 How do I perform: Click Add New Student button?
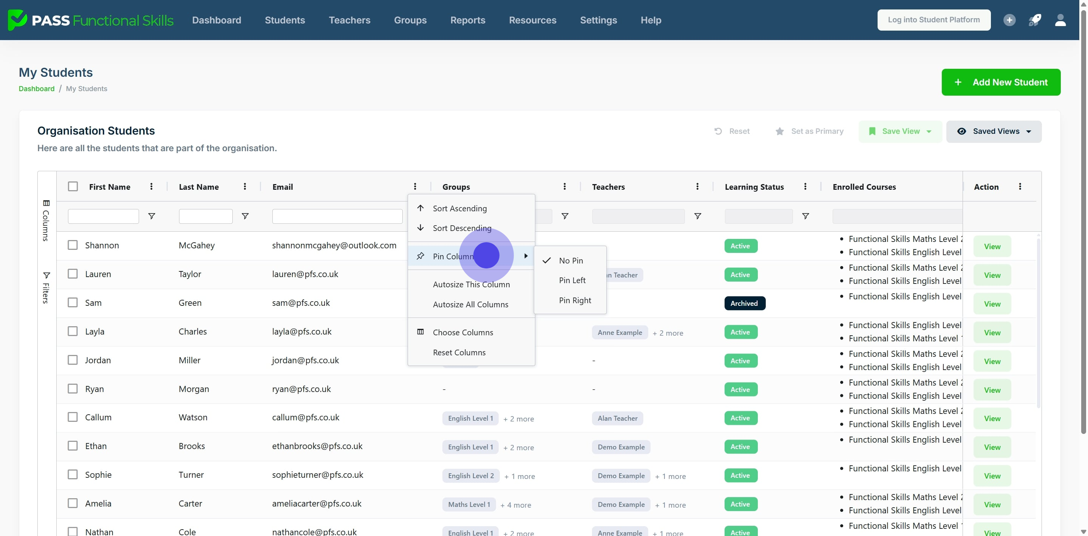tap(1001, 82)
